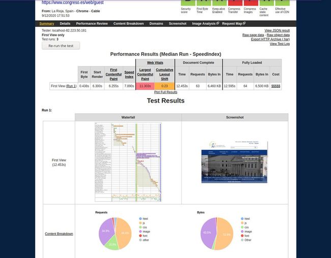Click the Keep-alive Enabled grade box

(x=218, y=3)
